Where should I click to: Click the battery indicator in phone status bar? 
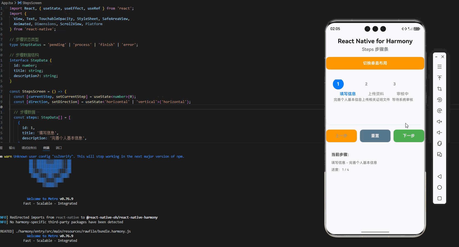click(x=417, y=29)
